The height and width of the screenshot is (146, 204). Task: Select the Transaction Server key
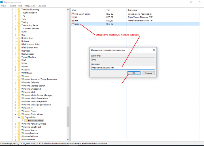pyautogui.click(x=30, y=25)
